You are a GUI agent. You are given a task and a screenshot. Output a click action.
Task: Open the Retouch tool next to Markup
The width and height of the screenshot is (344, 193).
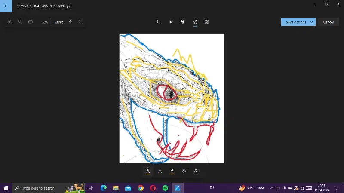click(207, 22)
